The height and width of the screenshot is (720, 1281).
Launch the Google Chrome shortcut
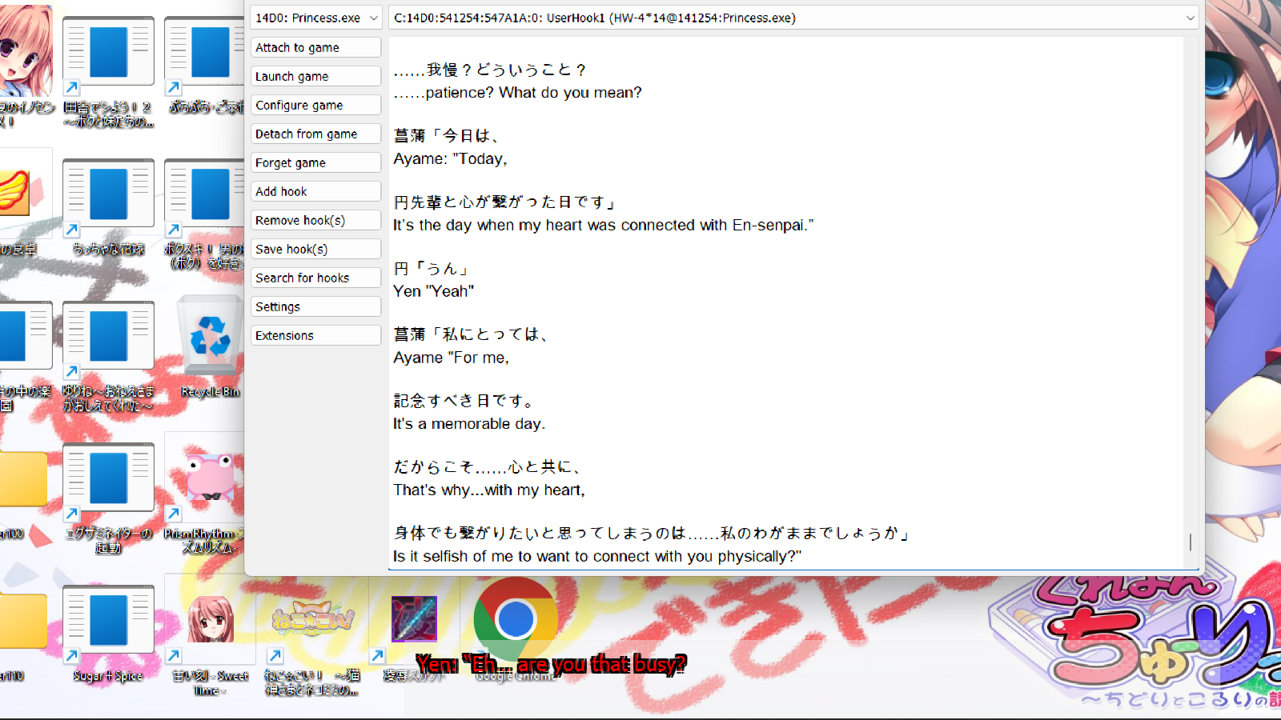tap(515, 620)
